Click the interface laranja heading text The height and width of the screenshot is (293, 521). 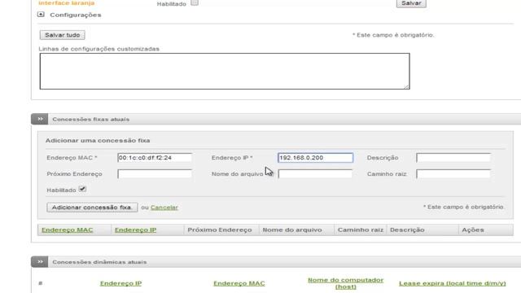[x=67, y=3]
